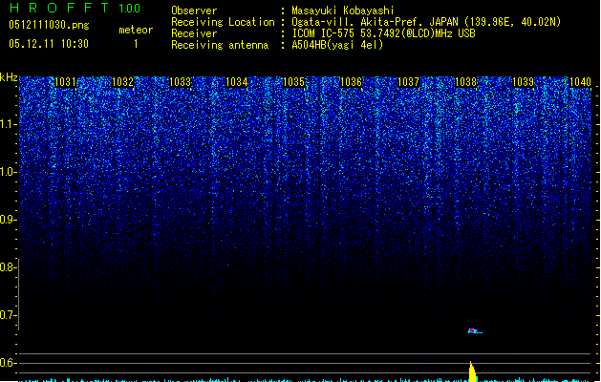The height and width of the screenshot is (382, 601).
Task: Click the kHz axis unit label
Action: point(9,77)
